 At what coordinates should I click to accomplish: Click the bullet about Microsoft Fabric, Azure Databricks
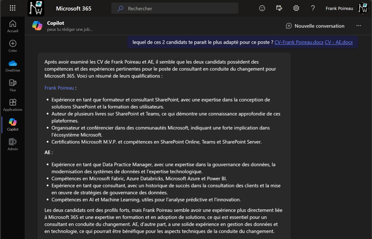[x=139, y=178]
